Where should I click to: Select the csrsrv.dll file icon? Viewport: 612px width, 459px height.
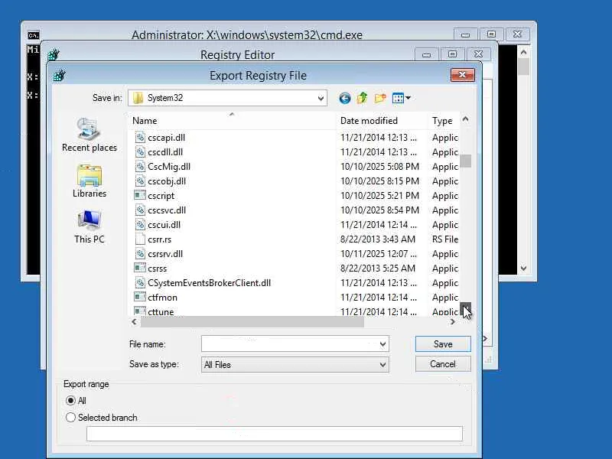point(140,254)
